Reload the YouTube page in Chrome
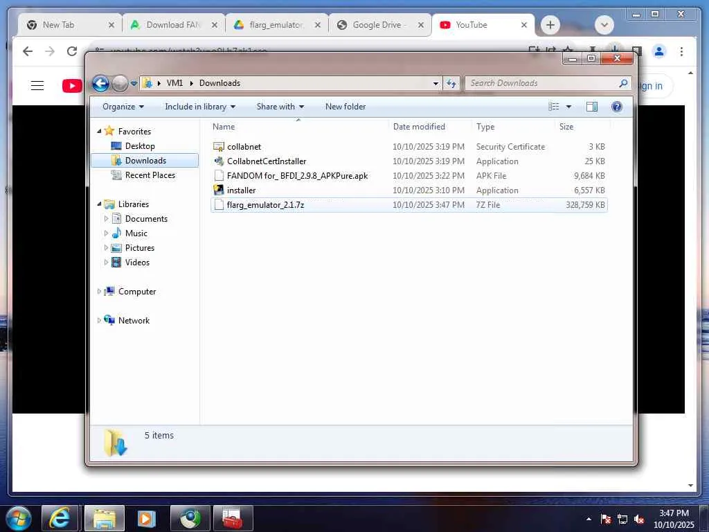709x532 pixels. [72, 51]
